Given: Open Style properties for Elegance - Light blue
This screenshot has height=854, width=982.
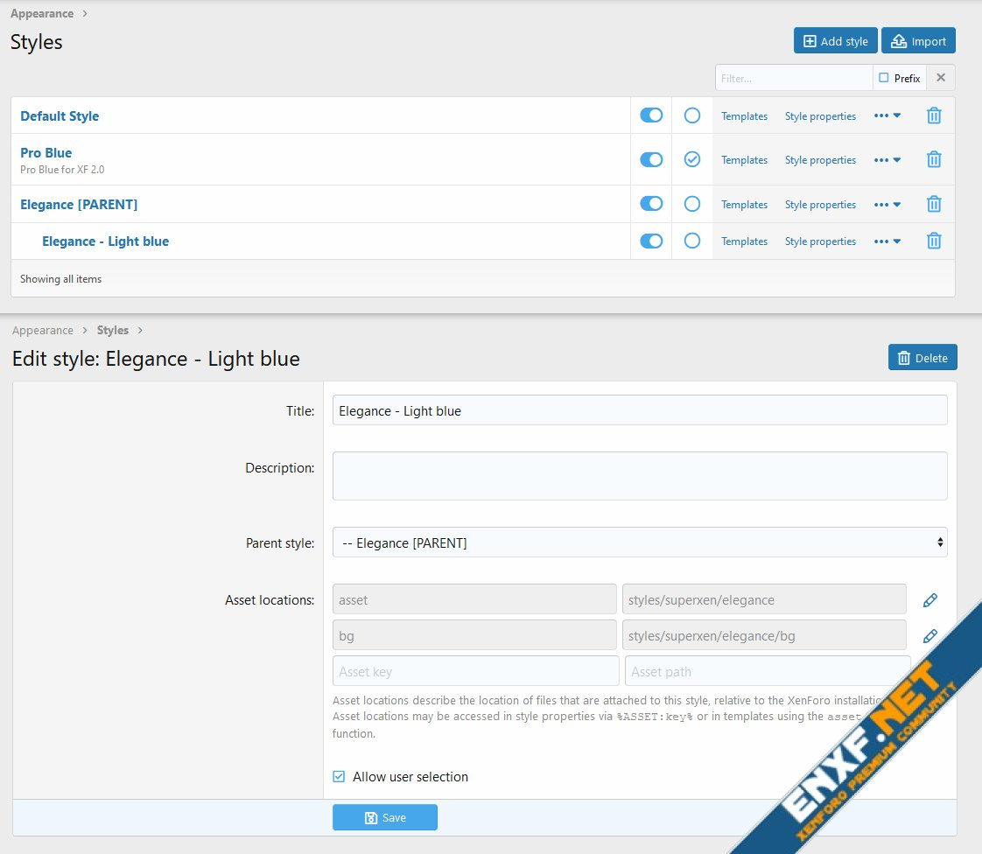Looking at the screenshot, I should [x=820, y=241].
